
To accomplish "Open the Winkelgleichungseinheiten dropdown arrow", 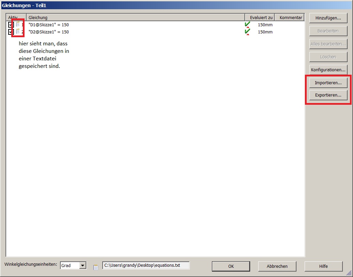I will tap(82, 265).
